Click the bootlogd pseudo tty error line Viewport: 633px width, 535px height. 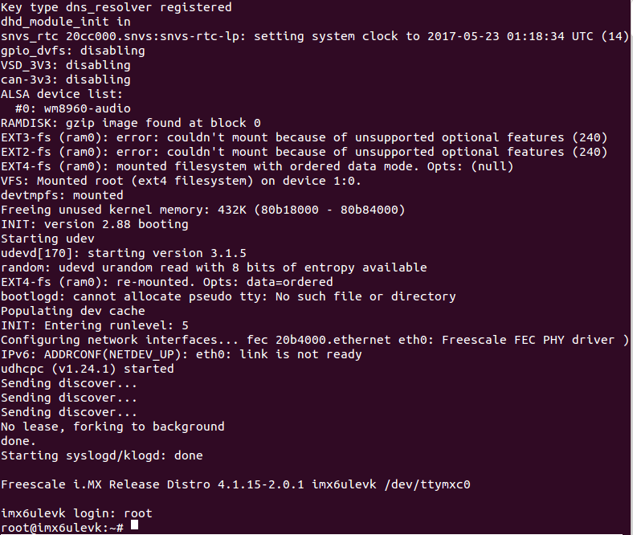tap(228, 296)
